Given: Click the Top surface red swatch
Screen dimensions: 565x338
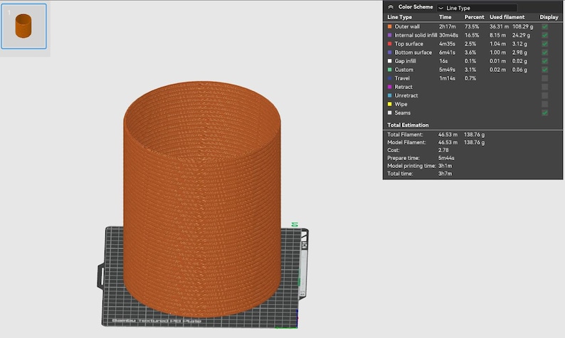Looking at the screenshot, I should (x=389, y=43).
